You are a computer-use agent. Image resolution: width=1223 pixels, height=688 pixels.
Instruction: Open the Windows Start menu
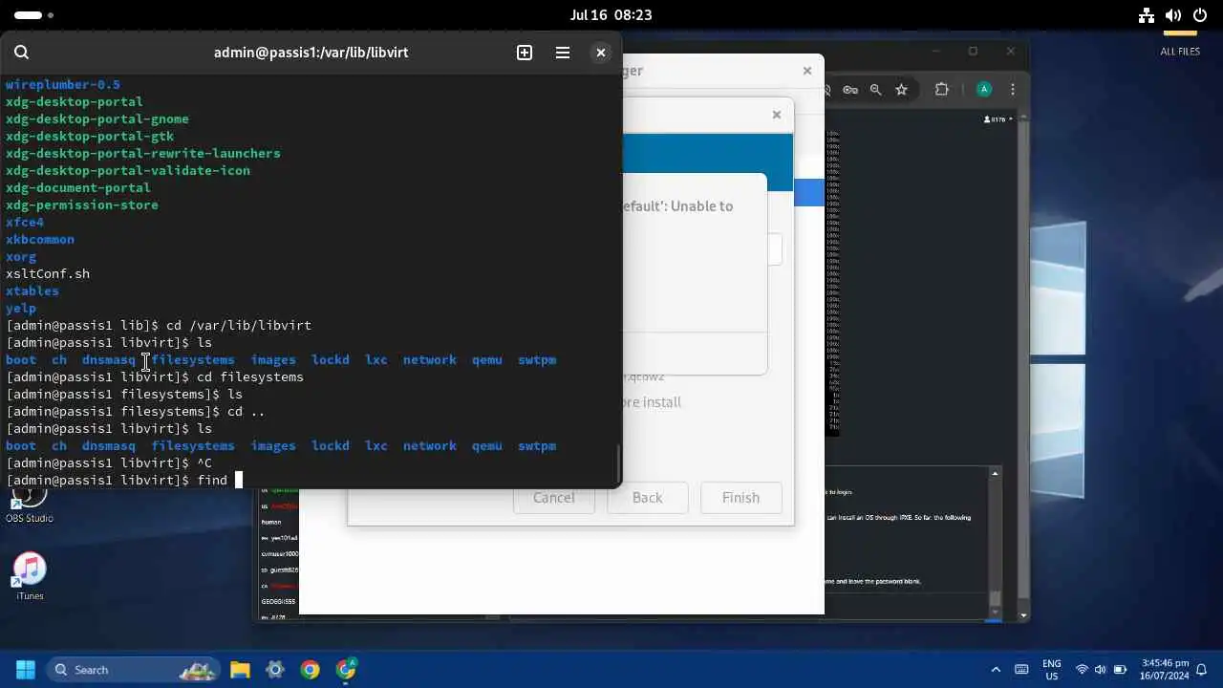coord(26,670)
